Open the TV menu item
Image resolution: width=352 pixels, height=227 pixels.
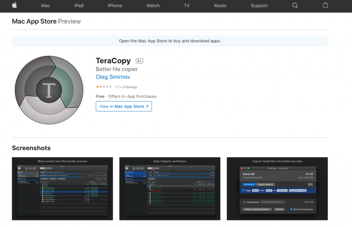pyautogui.click(x=187, y=6)
